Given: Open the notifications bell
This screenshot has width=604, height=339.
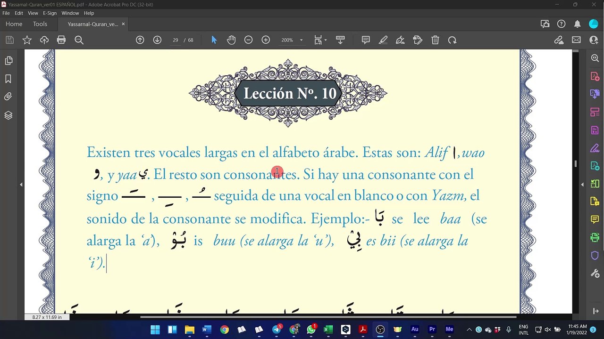Looking at the screenshot, I should (577, 24).
